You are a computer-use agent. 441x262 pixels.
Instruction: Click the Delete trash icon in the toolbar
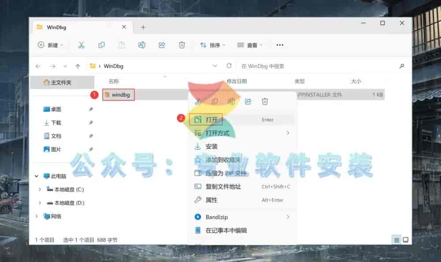182,45
